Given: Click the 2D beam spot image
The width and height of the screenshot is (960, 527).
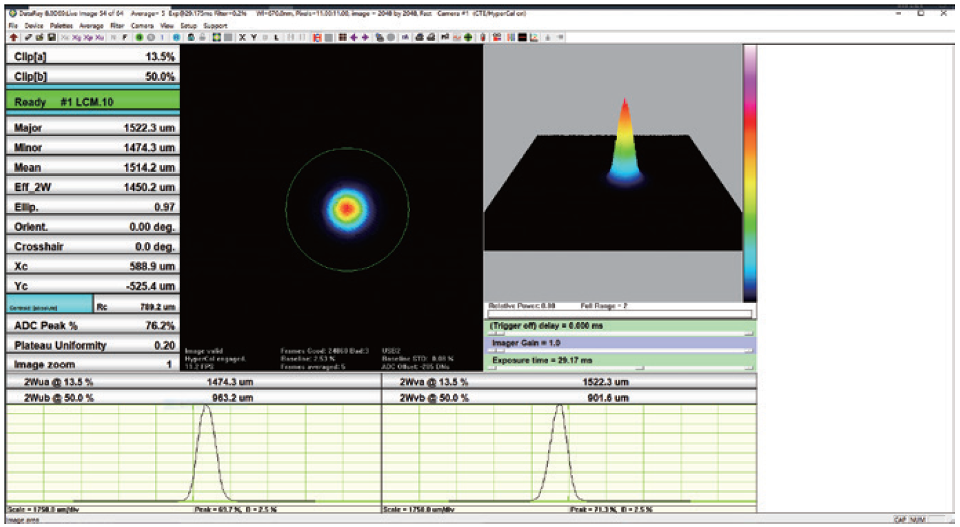Looking at the screenshot, I should tap(347, 209).
